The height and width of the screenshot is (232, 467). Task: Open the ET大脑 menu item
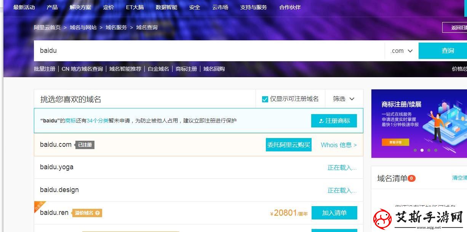point(135,7)
